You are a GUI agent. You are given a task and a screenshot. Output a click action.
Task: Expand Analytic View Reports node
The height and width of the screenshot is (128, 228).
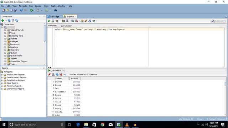(2, 75)
